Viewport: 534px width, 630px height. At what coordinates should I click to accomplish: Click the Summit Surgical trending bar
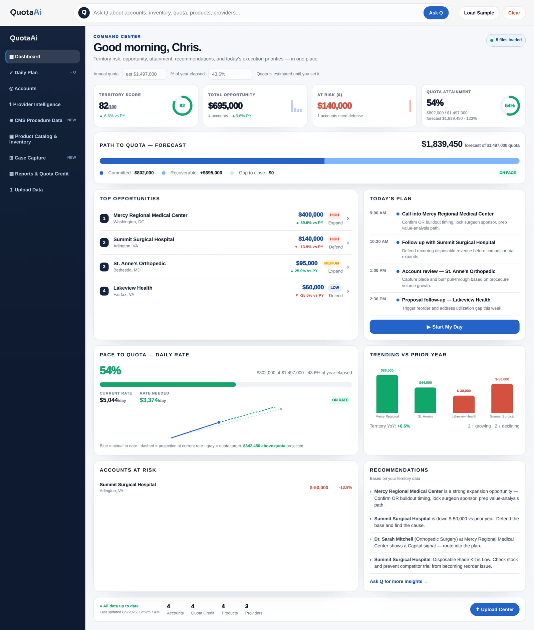502,398
